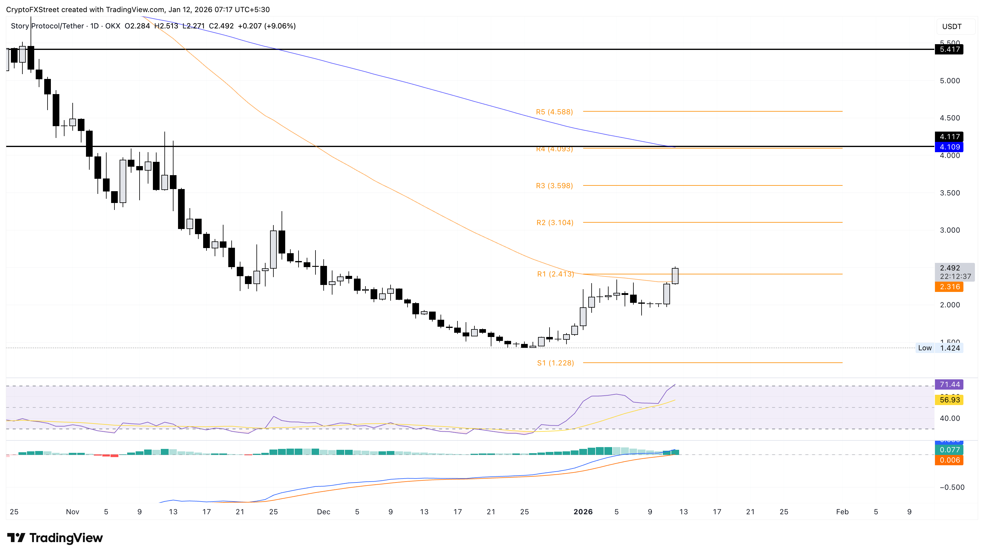Click the TradingView logo at bottom left
The height and width of the screenshot is (556, 984).
tap(55, 538)
